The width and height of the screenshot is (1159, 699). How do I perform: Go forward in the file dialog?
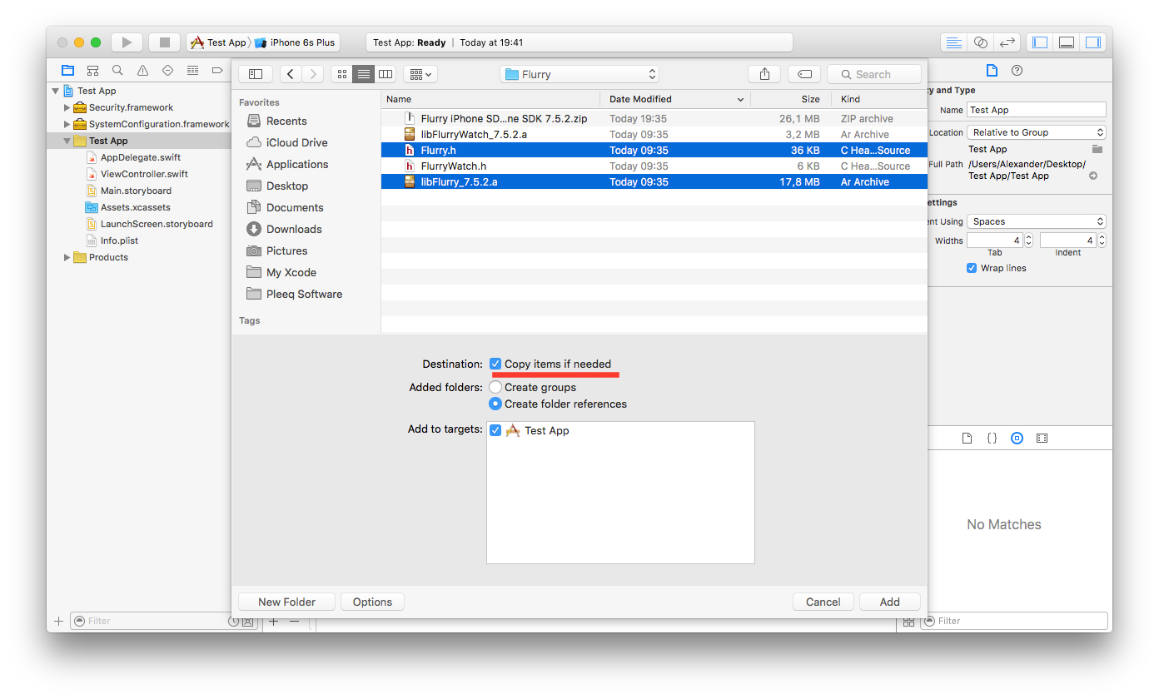pyautogui.click(x=313, y=74)
